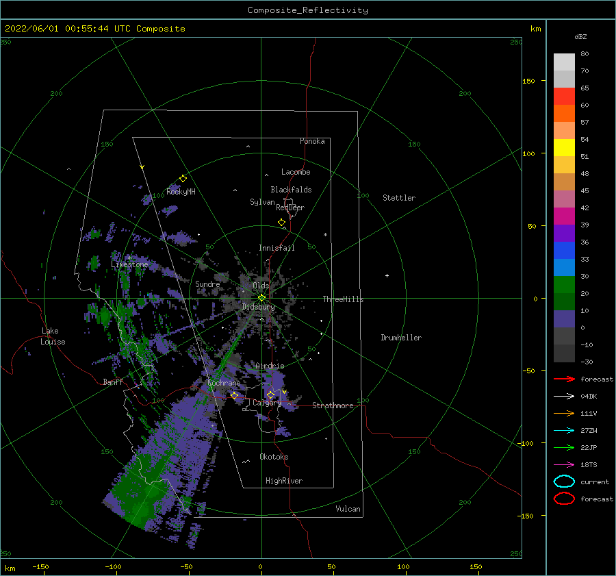
Task: Click the Lacombe town label
Action: click(296, 172)
